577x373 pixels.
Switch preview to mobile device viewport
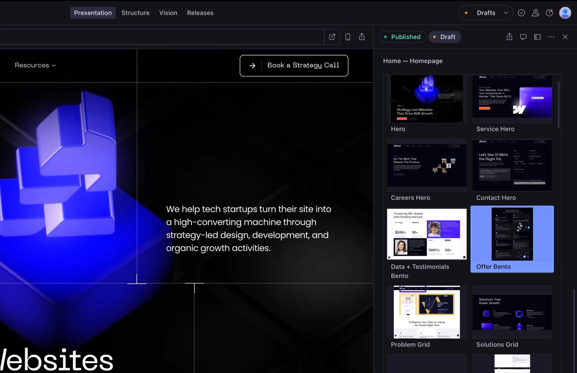(x=348, y=37)
